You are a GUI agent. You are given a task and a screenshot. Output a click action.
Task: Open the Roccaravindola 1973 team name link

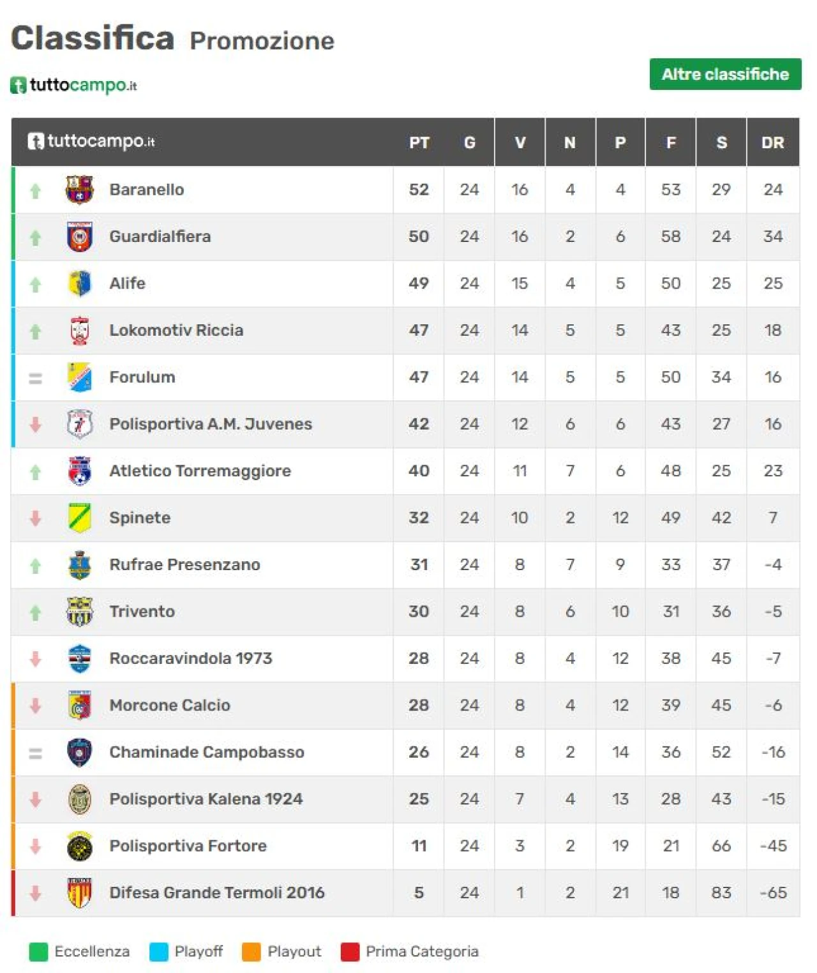[x=191, y=658]
